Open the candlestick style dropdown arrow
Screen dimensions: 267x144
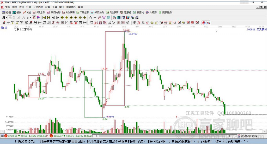click(31, 18)
